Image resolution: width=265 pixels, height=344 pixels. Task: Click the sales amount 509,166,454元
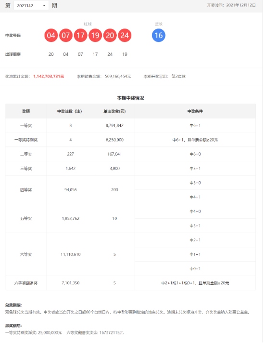(x=118, y=76)
